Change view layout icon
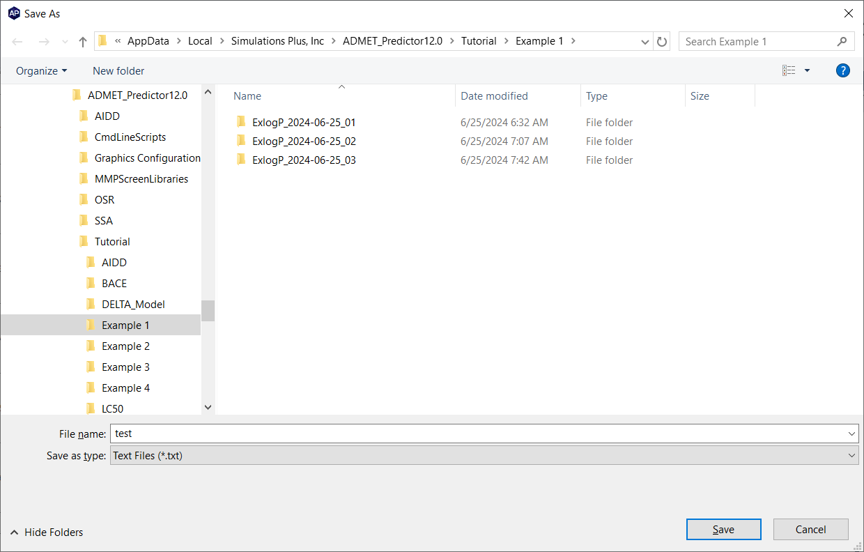Image resolution: width=864 pixels, height=552 pixels. [x=789, y=70]
